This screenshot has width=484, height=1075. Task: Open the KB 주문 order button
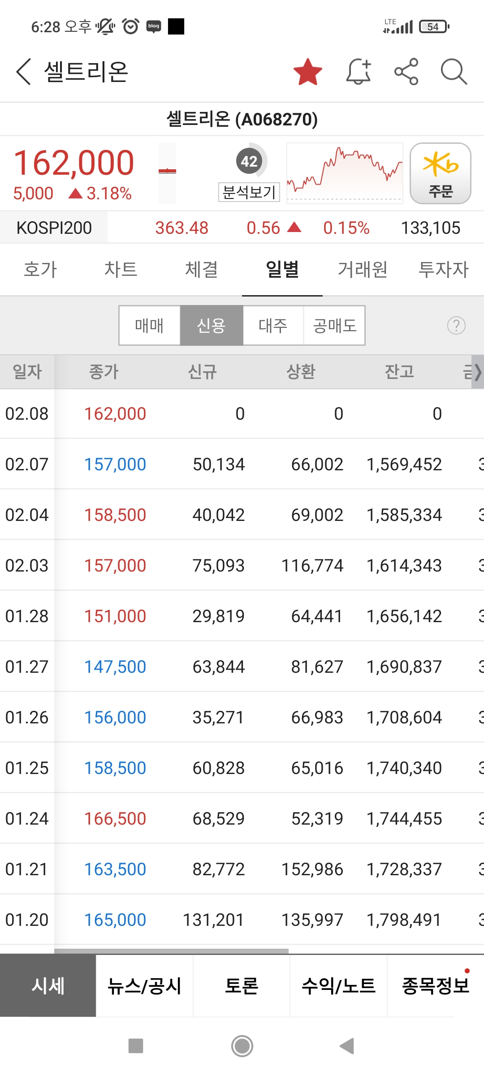(x=441, y=173)
